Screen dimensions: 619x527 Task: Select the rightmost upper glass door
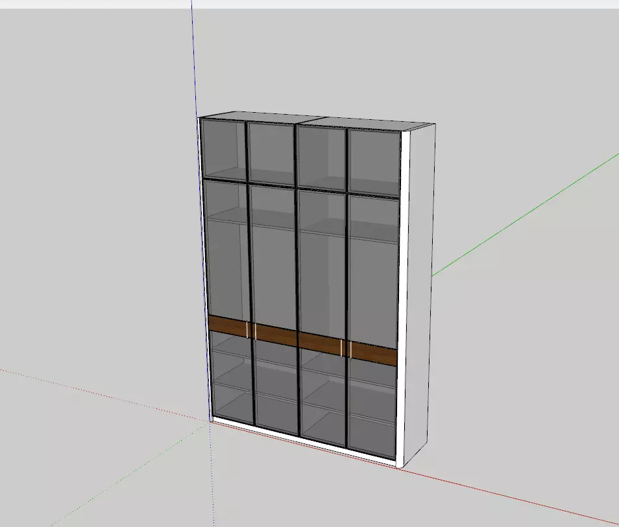(374, 162)
